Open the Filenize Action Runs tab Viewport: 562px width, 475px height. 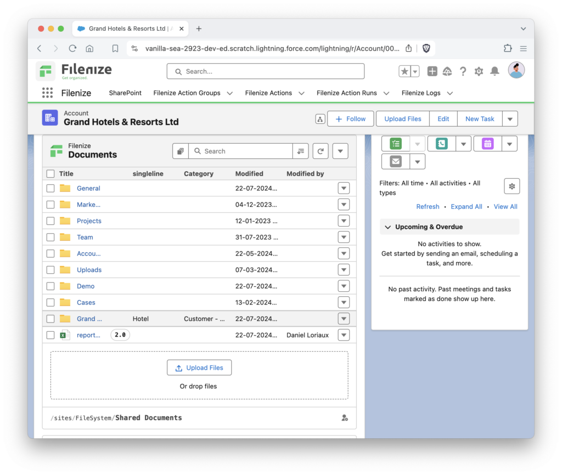coord(347,93)
